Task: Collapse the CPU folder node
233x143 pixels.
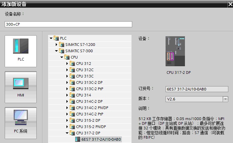Action: click(62, 57)
